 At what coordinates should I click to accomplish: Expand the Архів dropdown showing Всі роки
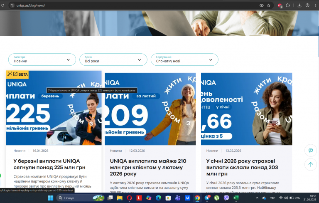coord(113,59)
